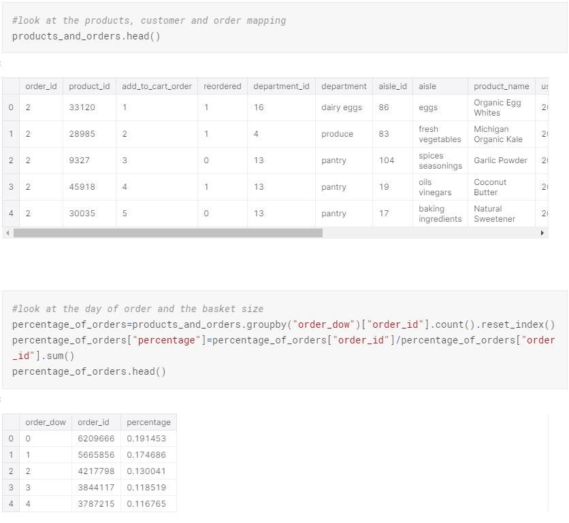Click the cell showing 0.191453
Viewport: 569px width, 523px height.
click(148, 439)
